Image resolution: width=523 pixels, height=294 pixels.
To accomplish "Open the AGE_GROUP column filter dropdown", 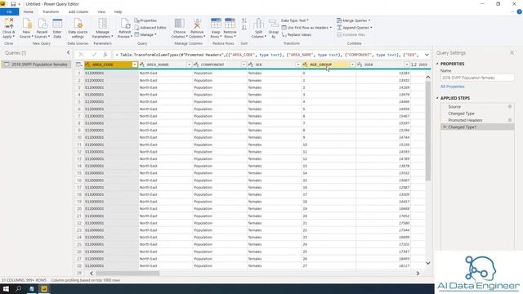I will pyautogui.click(x=352, y=65).
